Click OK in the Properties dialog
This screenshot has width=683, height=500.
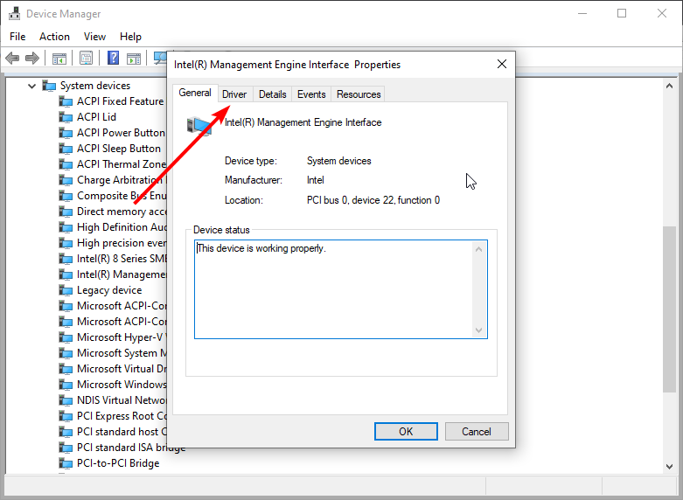(406, 431)
